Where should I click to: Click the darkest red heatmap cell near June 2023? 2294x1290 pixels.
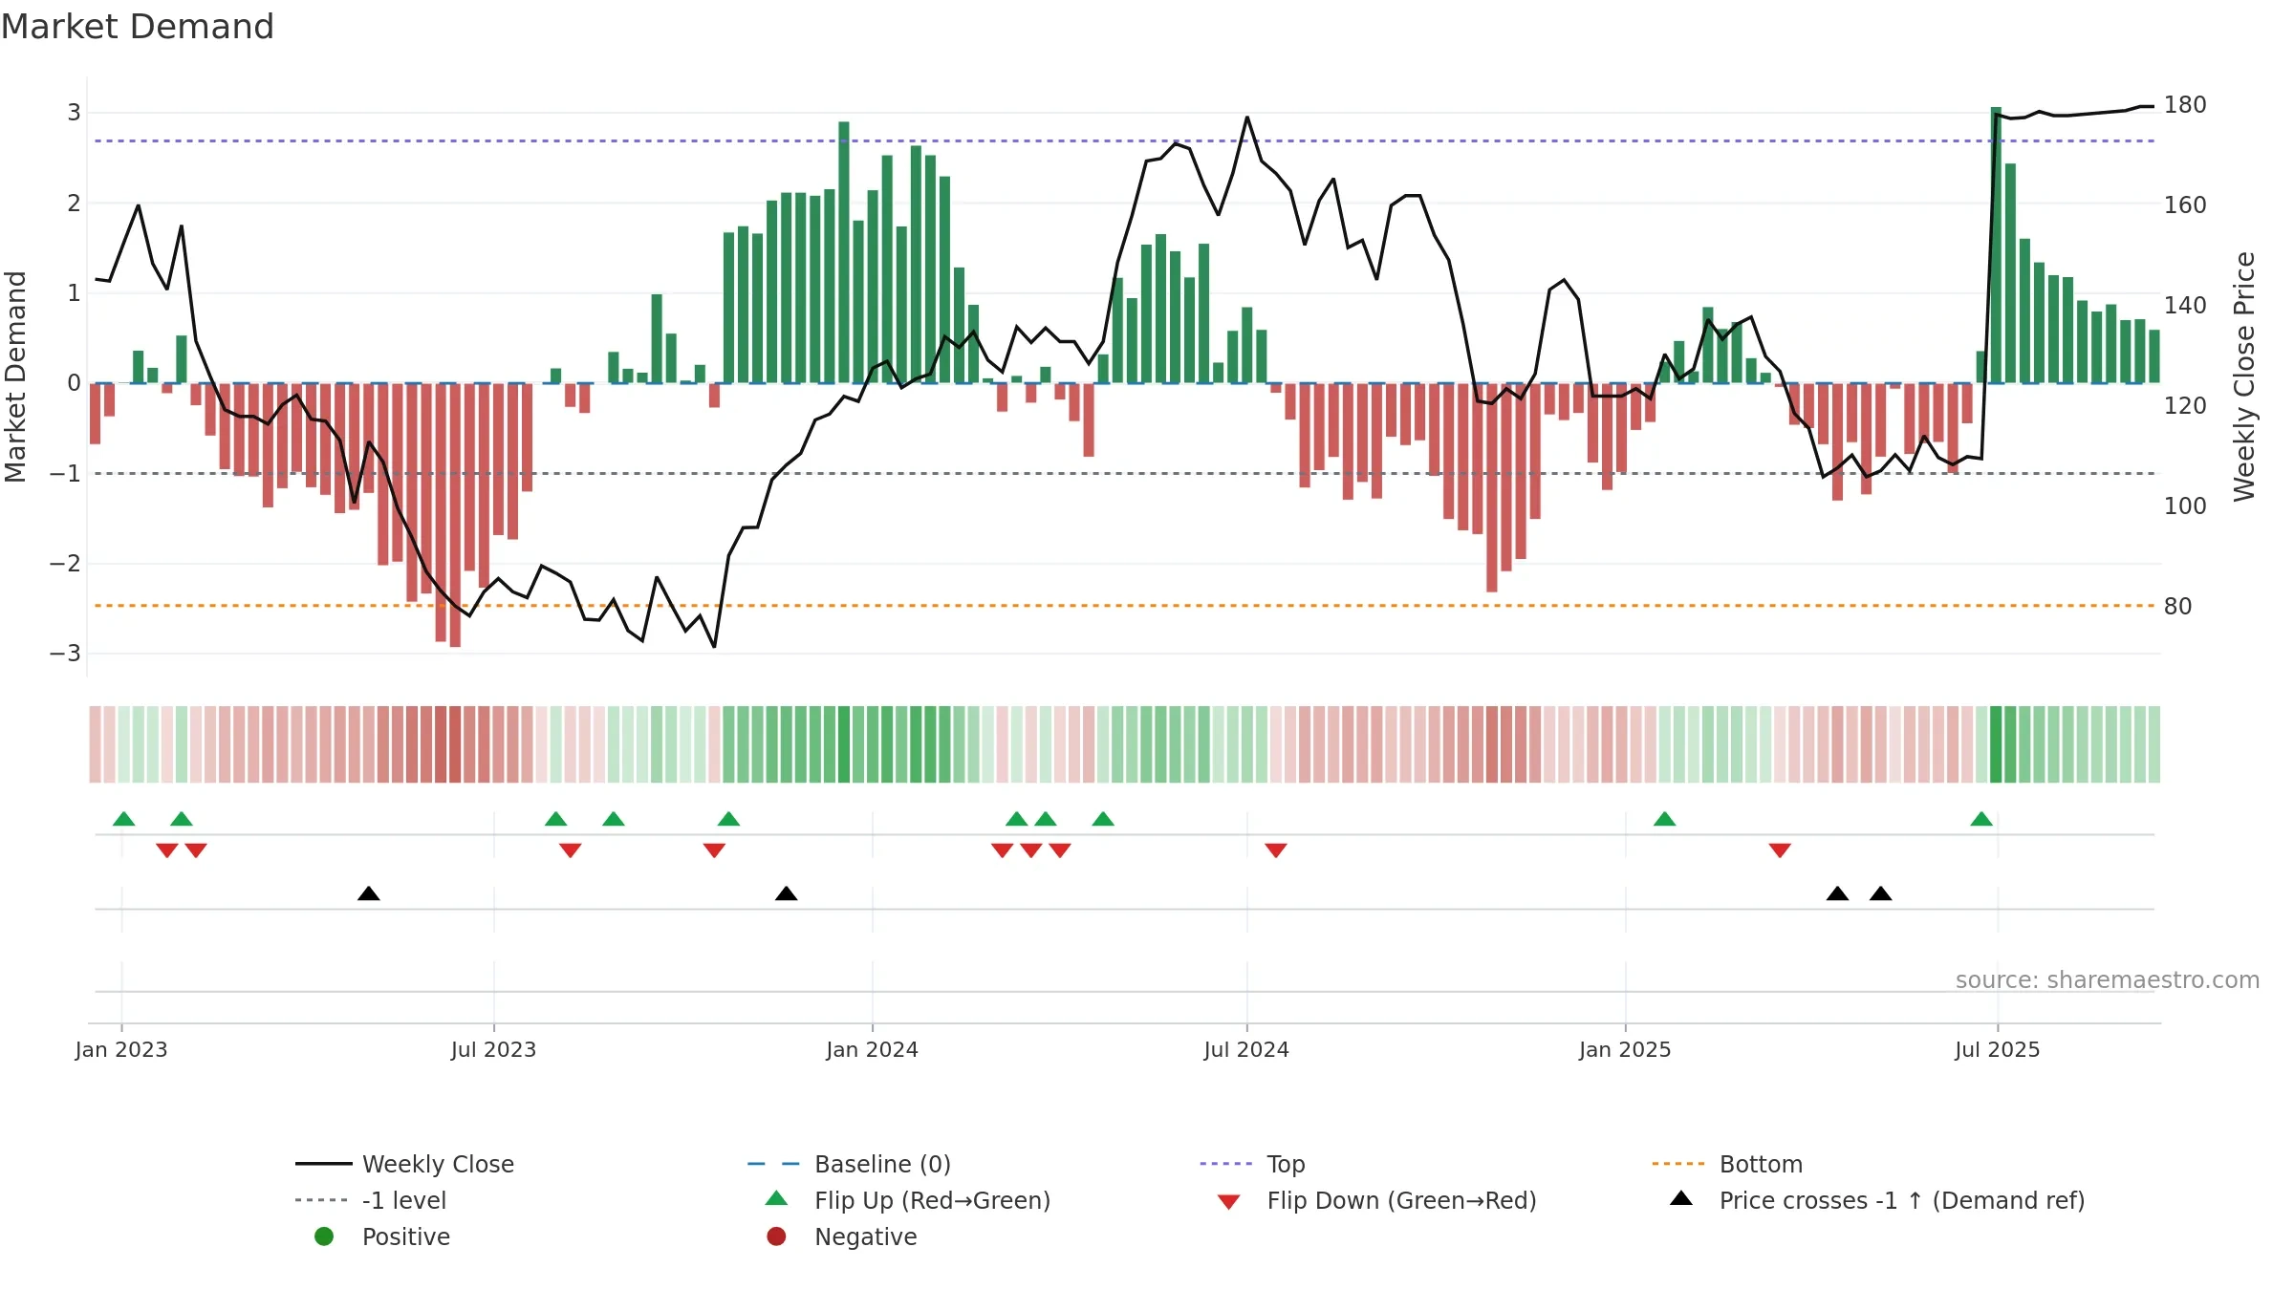point(455,744)
